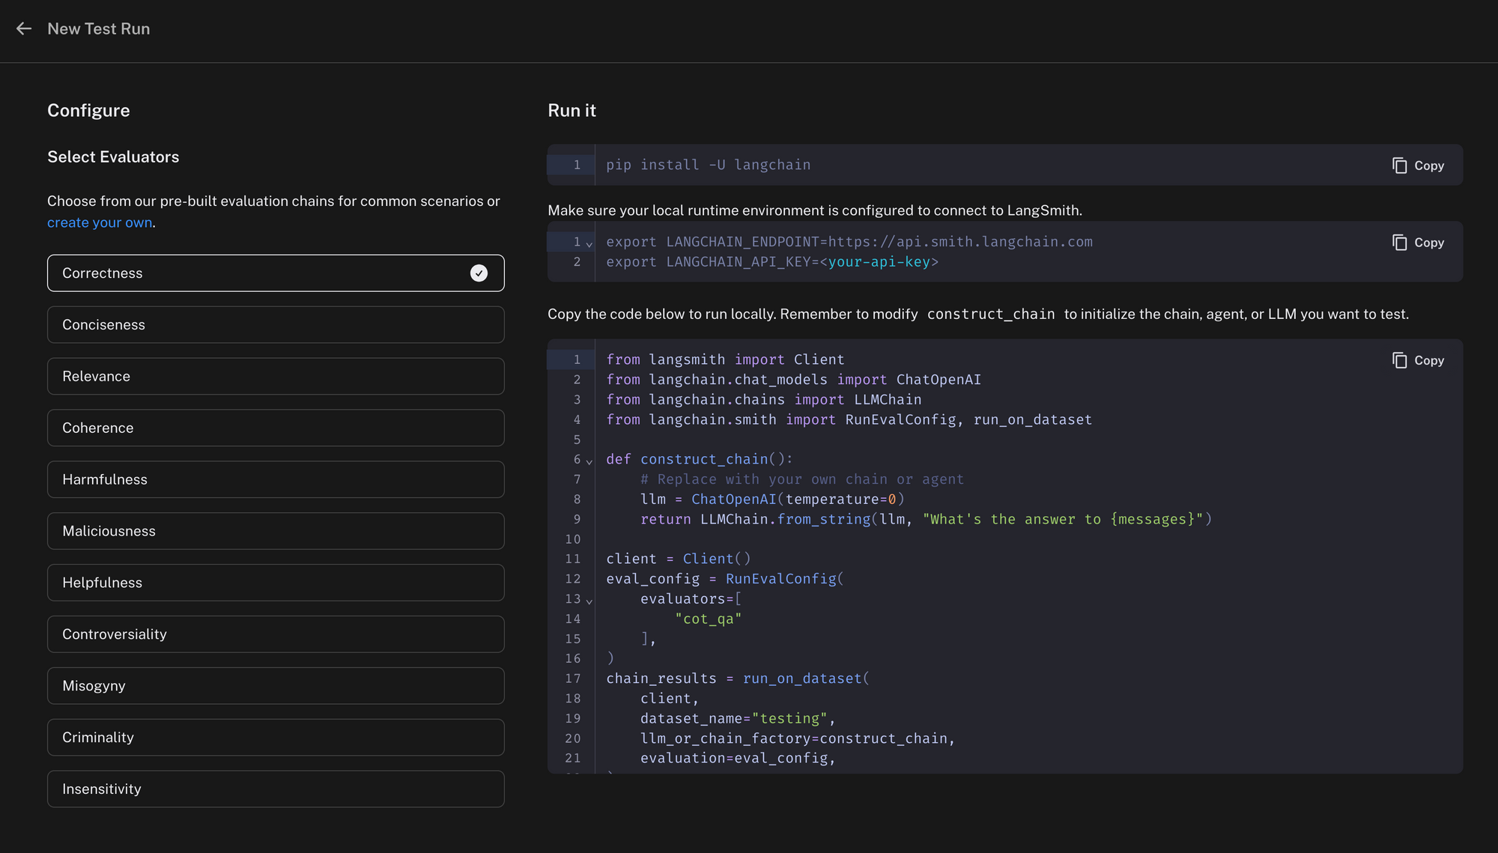Enable the Criminality evaluator

click(276, 738)
